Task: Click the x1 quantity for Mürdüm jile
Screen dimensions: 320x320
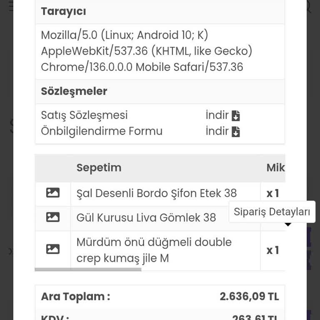Action: pos(272,250)
